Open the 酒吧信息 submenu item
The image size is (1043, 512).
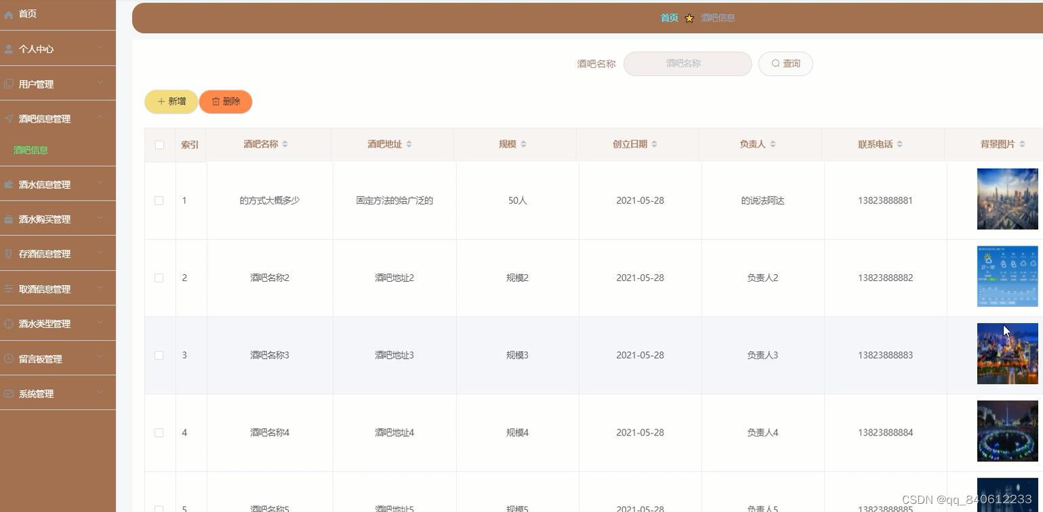pyautogui.click(x=30, y=150)
